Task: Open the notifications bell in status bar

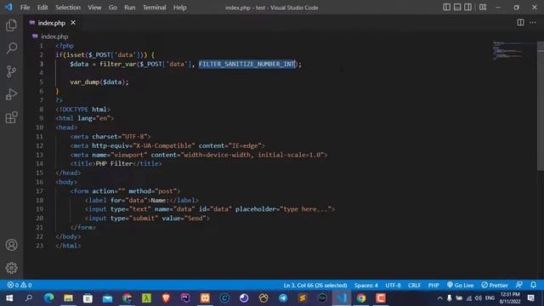Action: tap(533, 285)
